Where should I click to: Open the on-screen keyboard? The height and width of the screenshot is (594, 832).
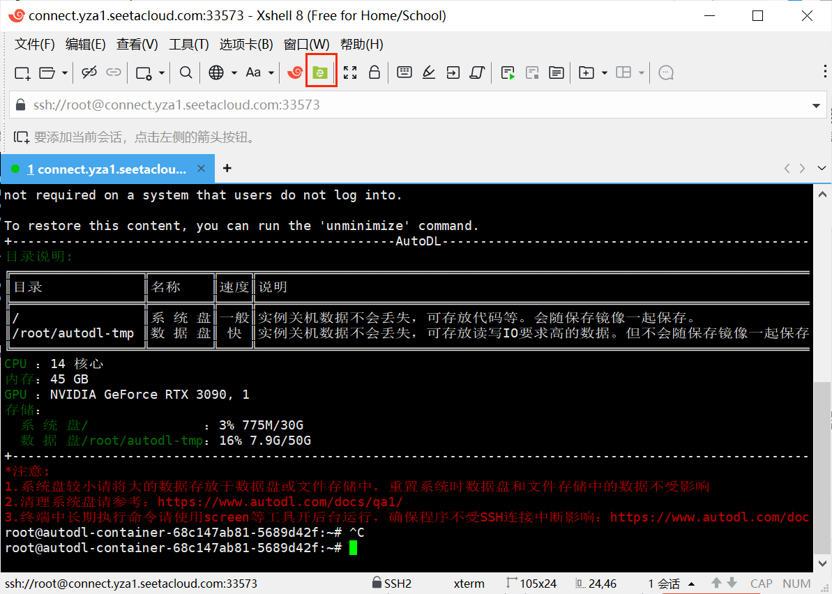[x=404, y=72]
